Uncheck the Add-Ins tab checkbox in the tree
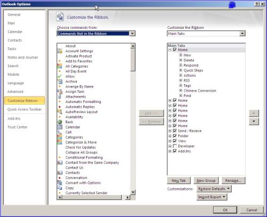The image size is (267, 217). point(175,151)
